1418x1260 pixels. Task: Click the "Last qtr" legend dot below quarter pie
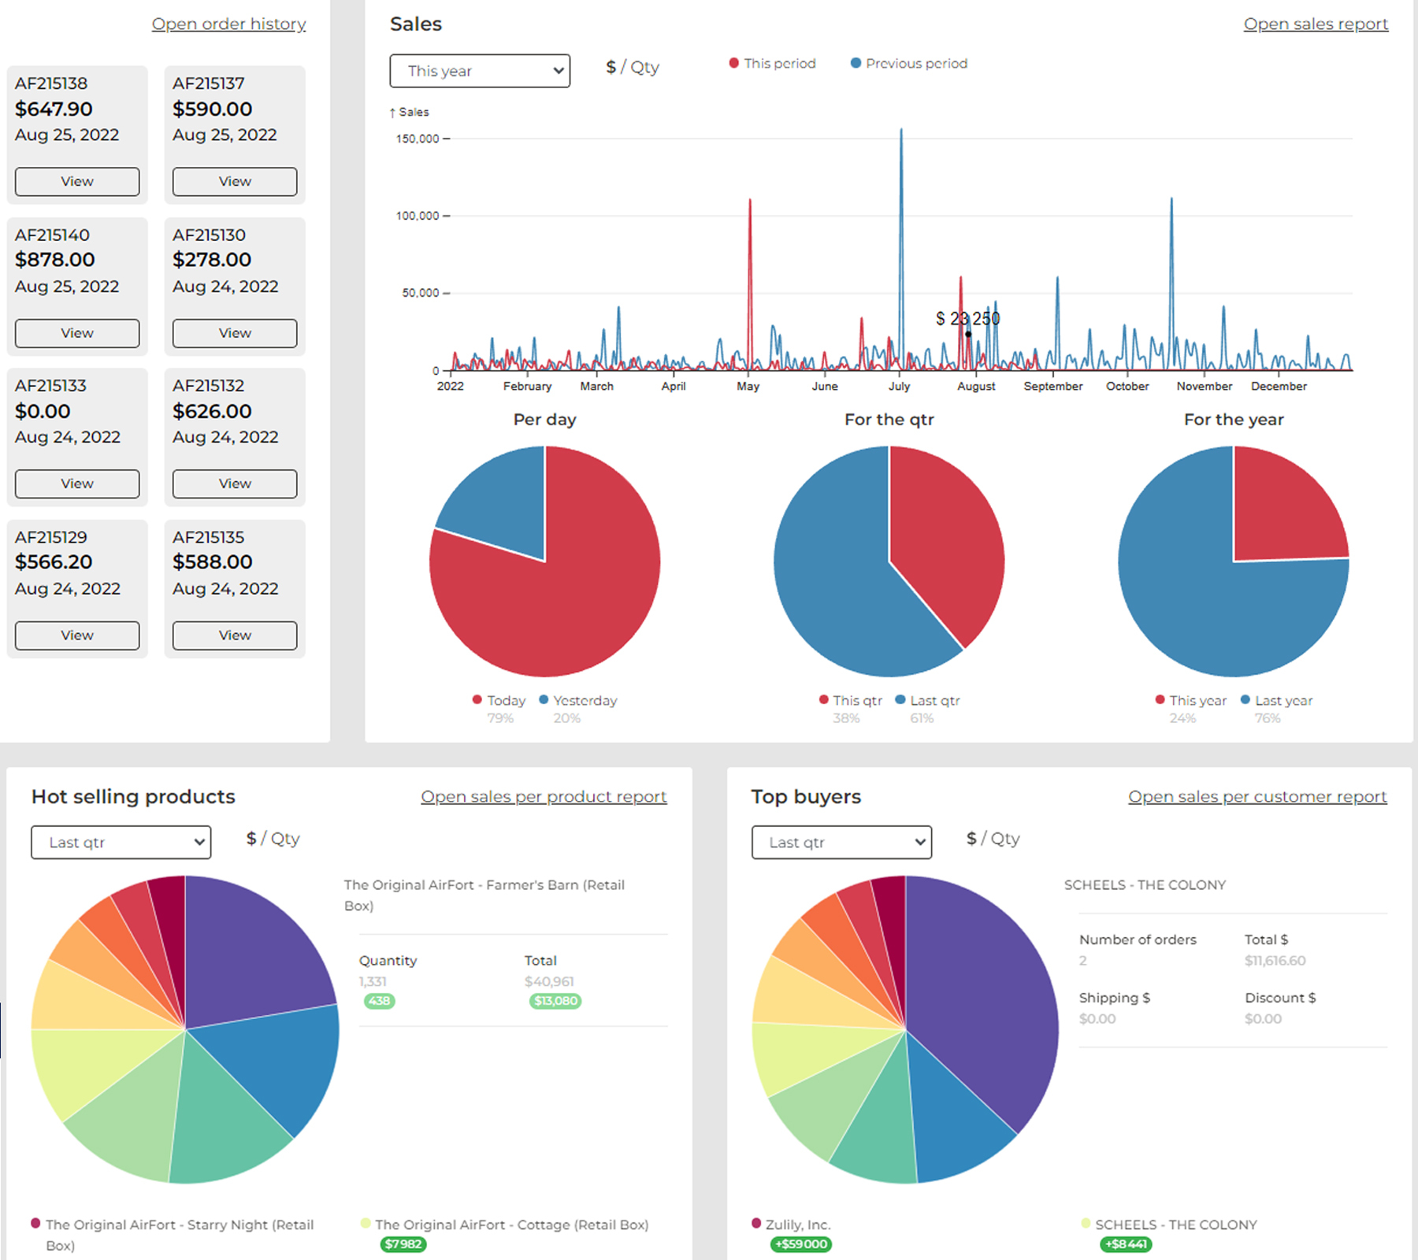coord(900,700)
